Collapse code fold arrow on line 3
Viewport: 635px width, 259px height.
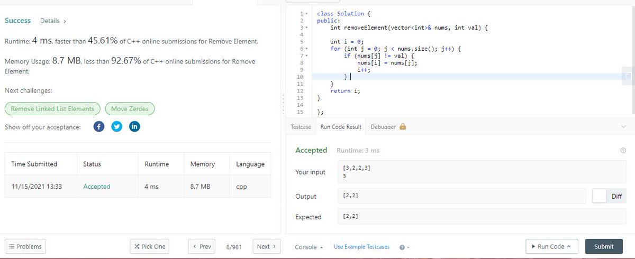[307, 27]
